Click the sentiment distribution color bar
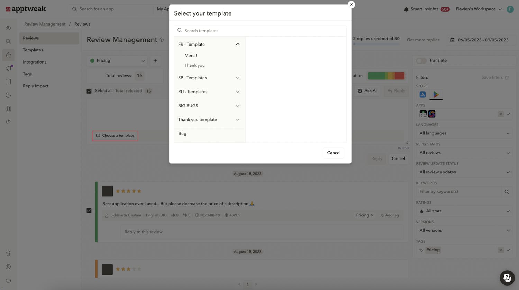This screenshot has width=519, height=290. pyautogui.click(x=386, y=76)
